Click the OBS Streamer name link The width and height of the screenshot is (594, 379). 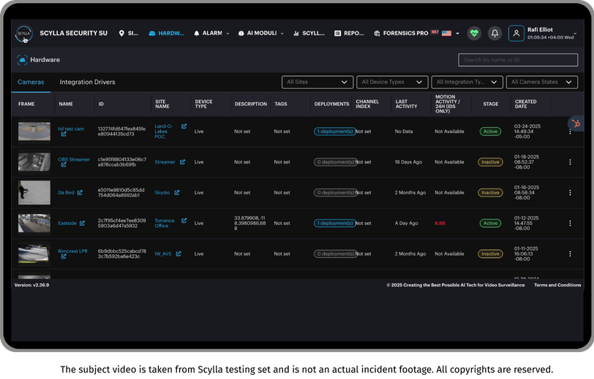pyautogui.click(x=74, y=159)
